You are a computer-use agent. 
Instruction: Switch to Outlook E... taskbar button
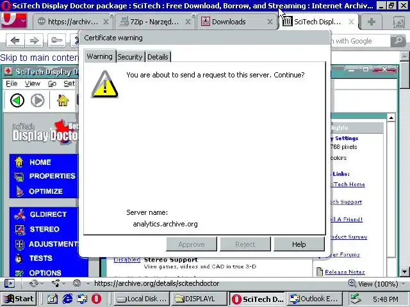click(314, 299)
